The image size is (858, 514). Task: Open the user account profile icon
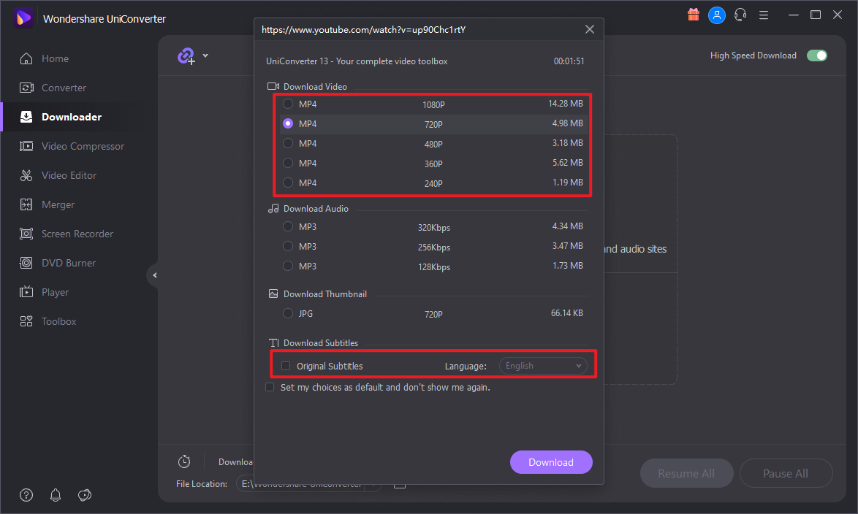[717, 15]
